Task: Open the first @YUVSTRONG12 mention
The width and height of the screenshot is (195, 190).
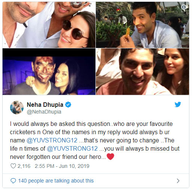Action: click(x=52, y=140)
